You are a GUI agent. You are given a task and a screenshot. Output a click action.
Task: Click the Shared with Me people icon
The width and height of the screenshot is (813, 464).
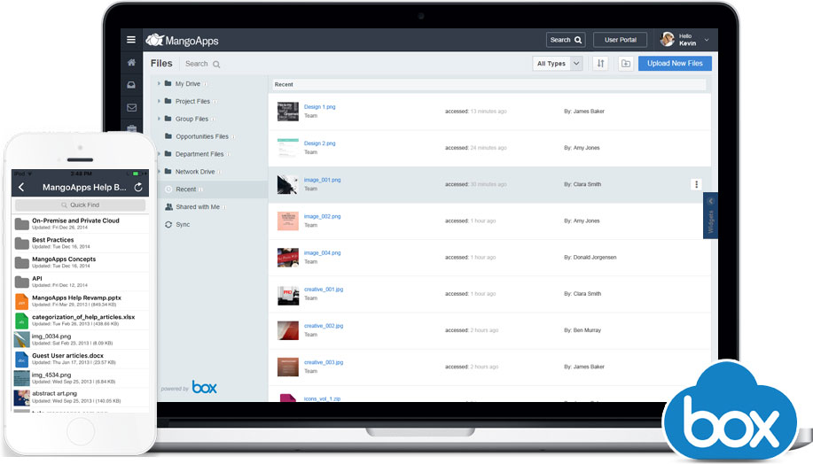tap(168, 206)
